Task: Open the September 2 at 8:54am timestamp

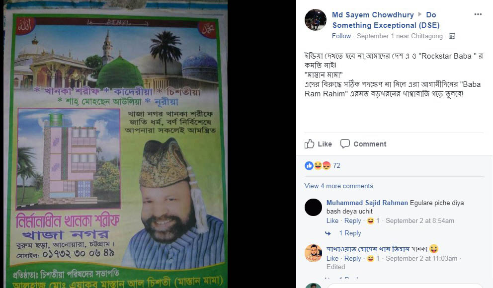Action: click(420, 221)
